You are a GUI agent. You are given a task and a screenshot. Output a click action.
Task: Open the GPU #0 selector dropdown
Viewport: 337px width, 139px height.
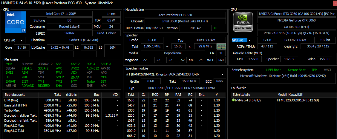242,40
